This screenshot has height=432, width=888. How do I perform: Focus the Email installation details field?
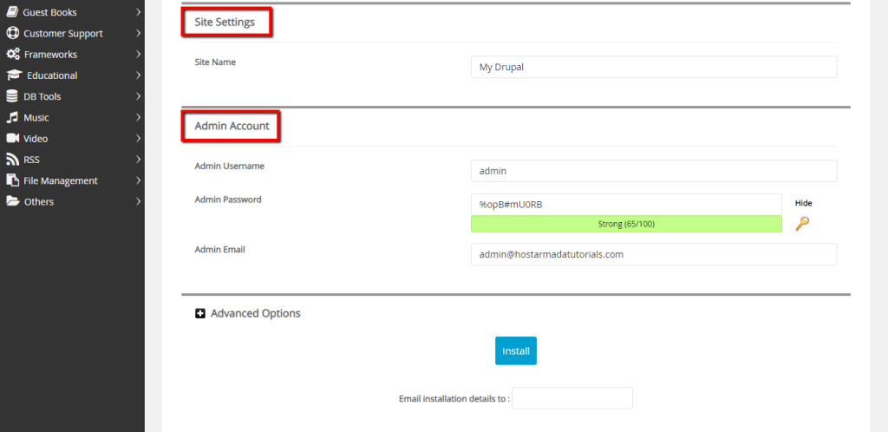point(572,398)
